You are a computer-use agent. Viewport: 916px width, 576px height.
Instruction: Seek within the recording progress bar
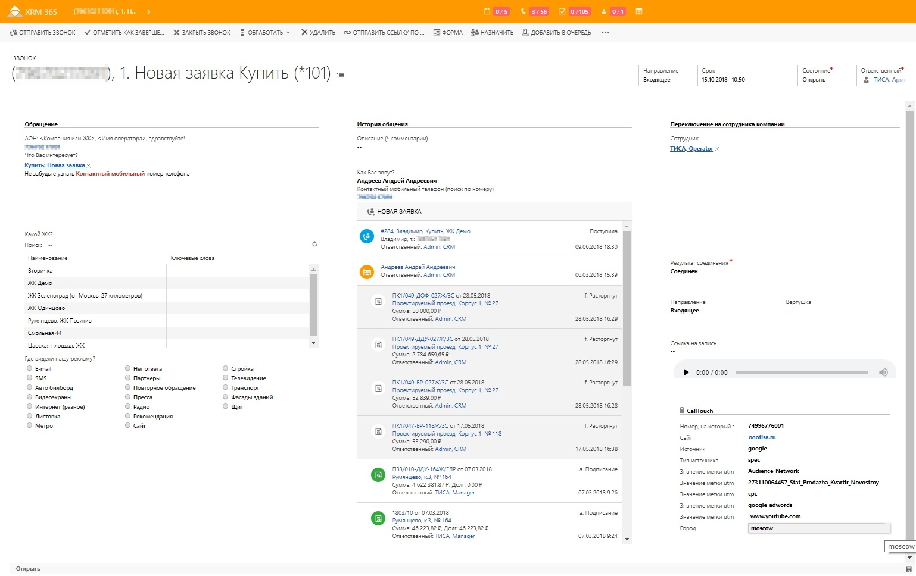802,372
